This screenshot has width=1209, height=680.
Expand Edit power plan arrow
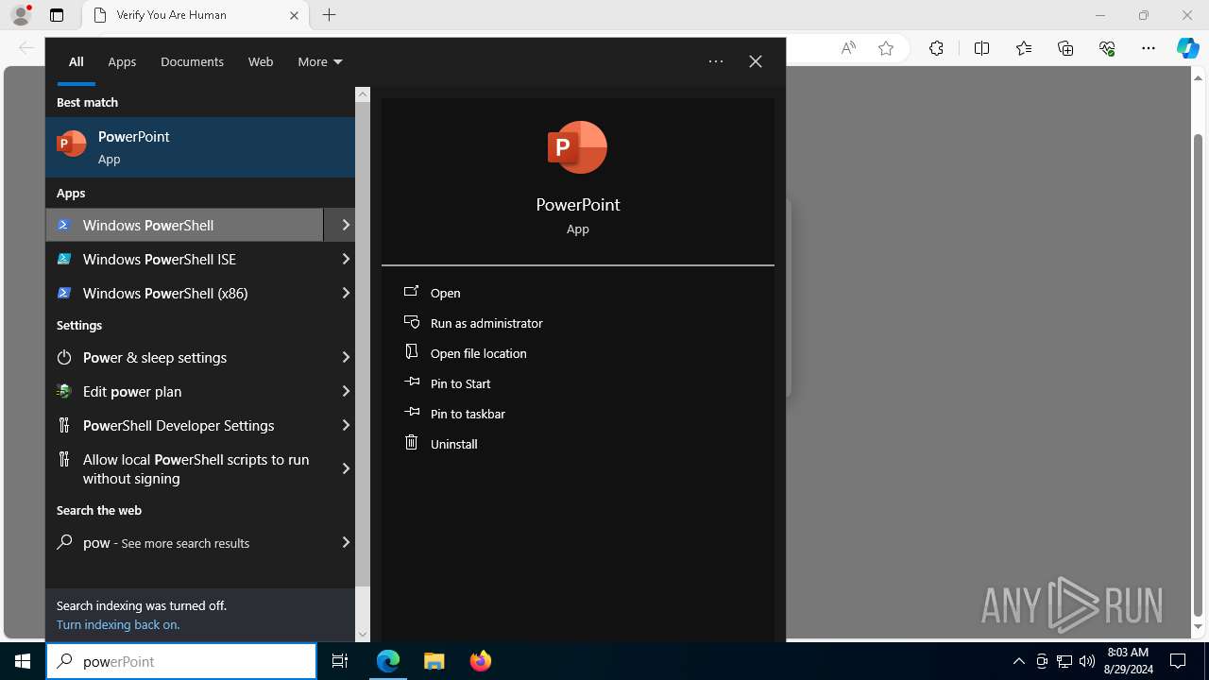tap(345, 391)
